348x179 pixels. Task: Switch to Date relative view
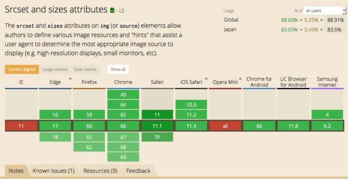[85, 69]
